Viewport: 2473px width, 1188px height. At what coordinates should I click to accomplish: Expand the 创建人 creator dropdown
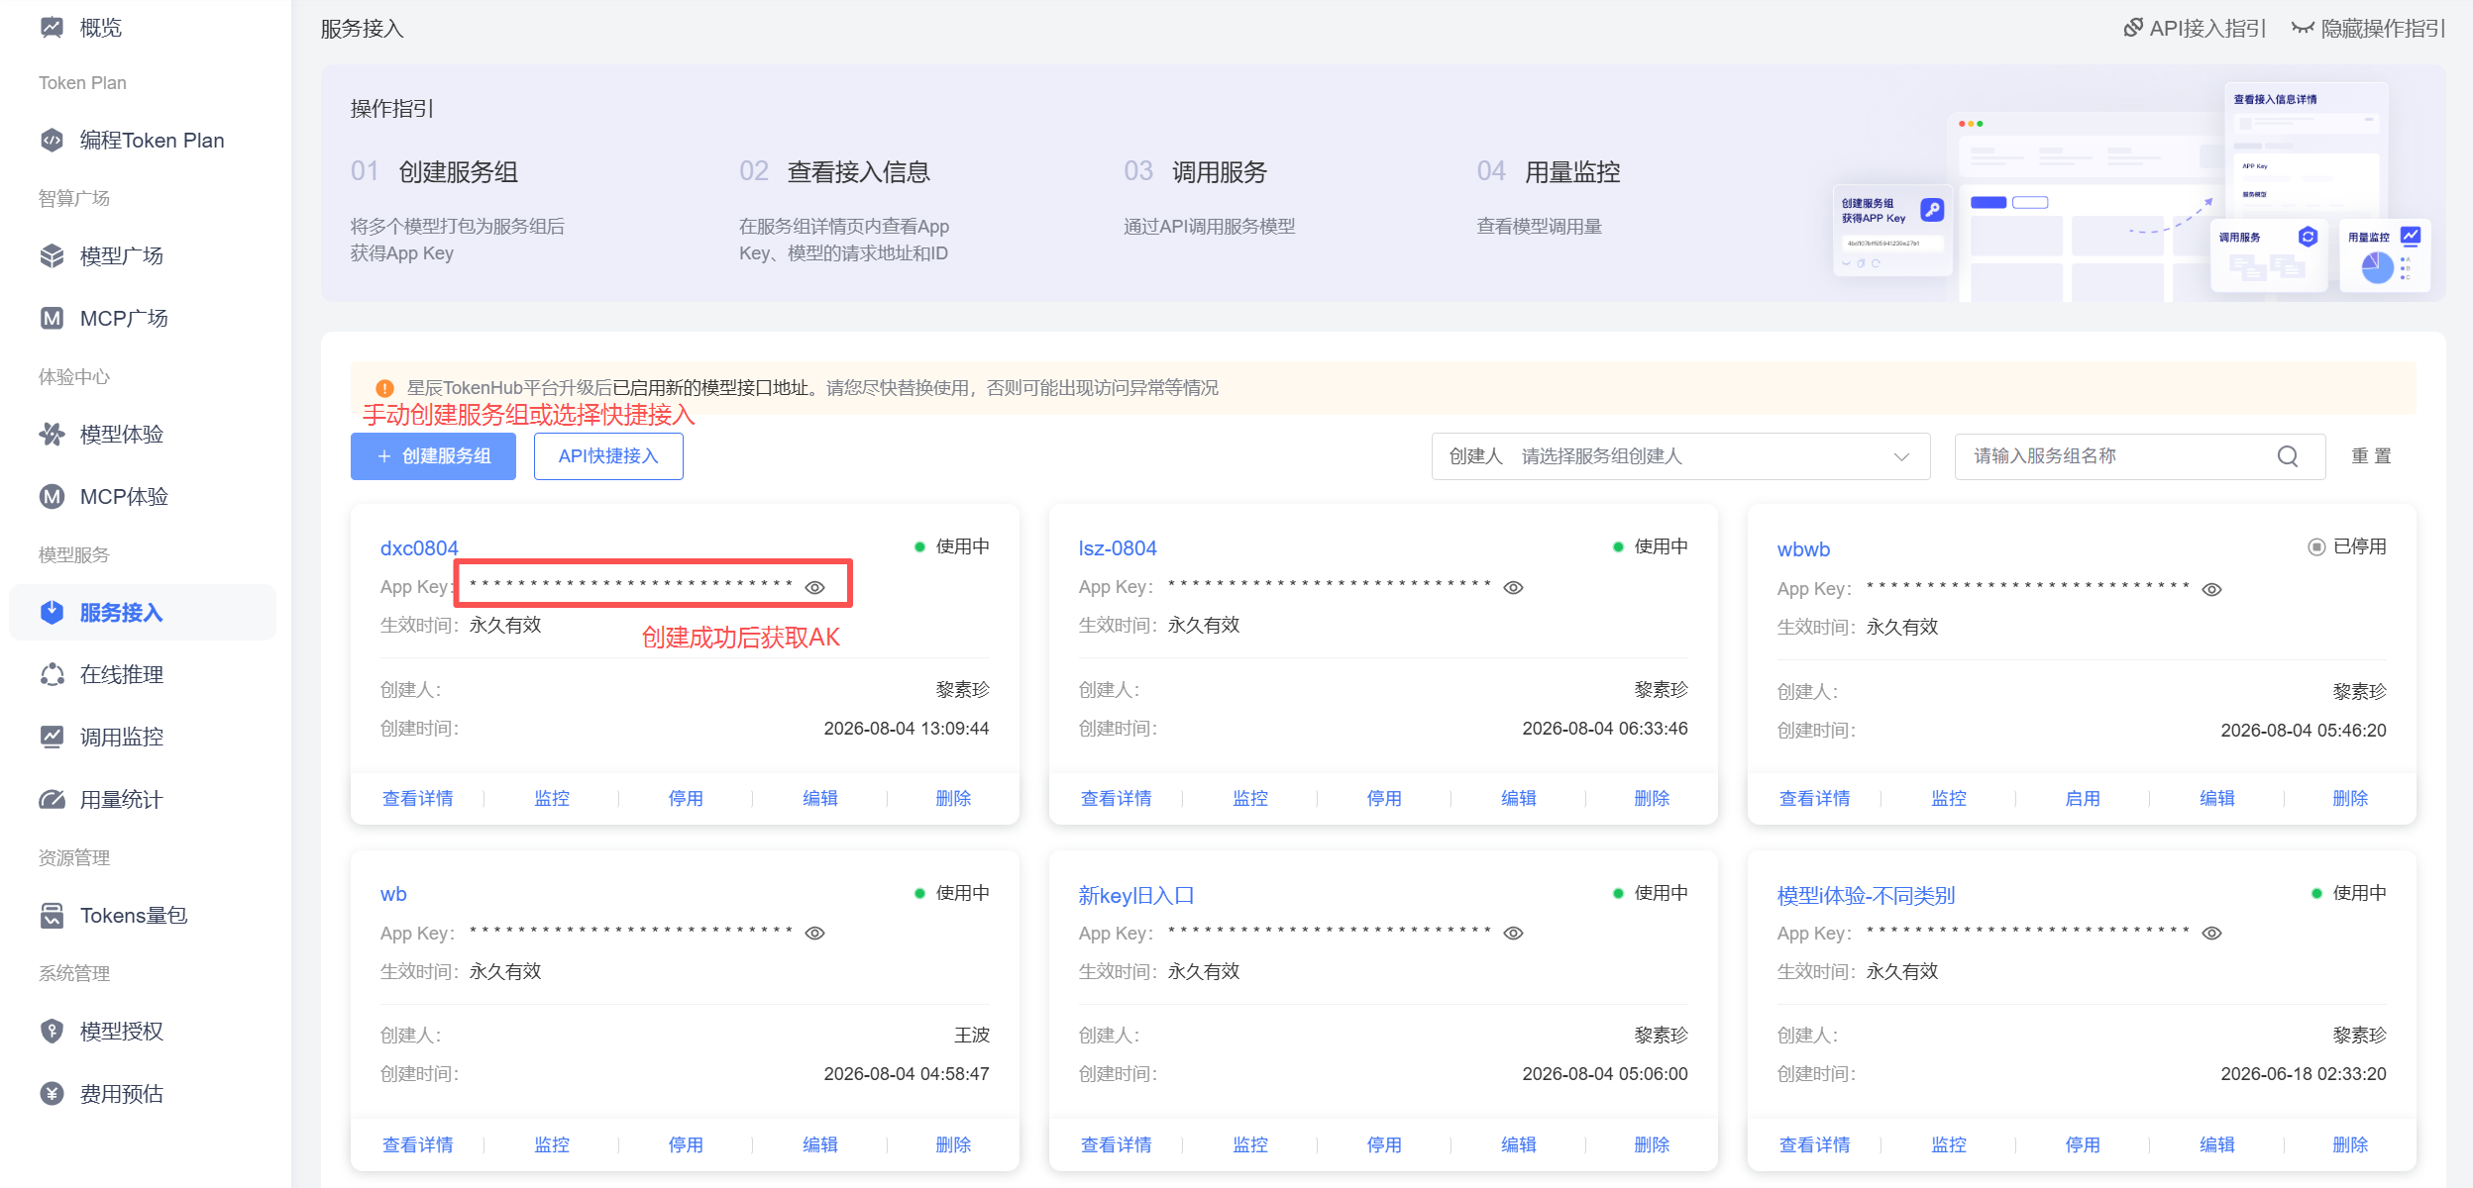[1680, 456]
